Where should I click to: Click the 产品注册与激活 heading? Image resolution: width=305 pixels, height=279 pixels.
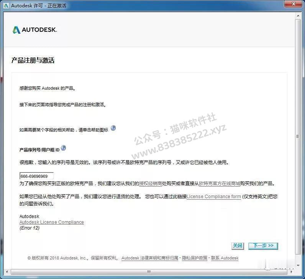(33, 60)
